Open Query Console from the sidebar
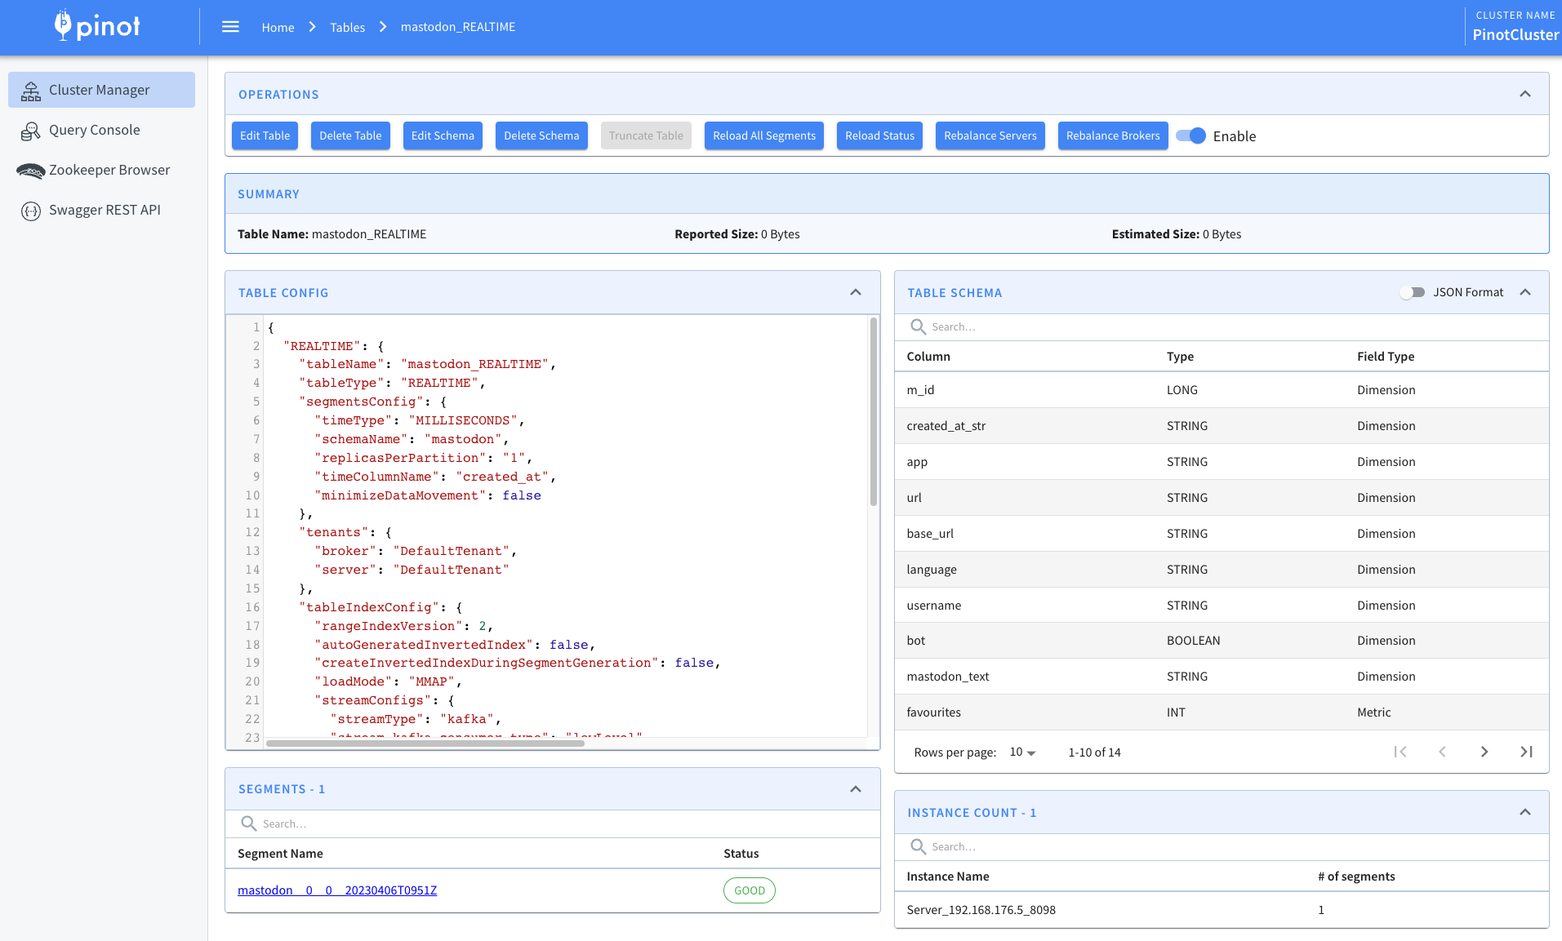Screen dimensions: 1562x941 (x=94, y=130)
